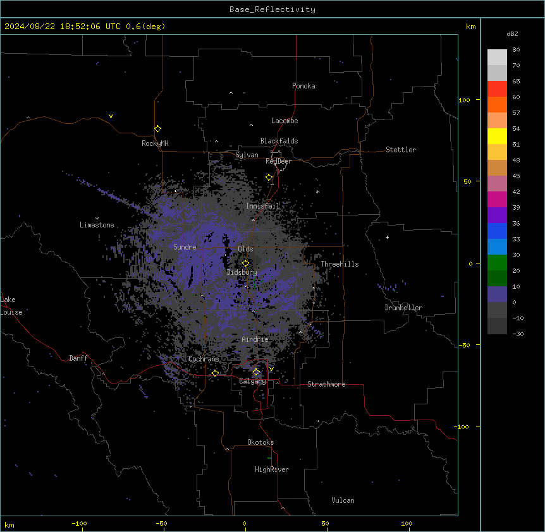The width and height of the screenshot is (545, 532).
Task: Click the RockyMH label
Action: 155,143
